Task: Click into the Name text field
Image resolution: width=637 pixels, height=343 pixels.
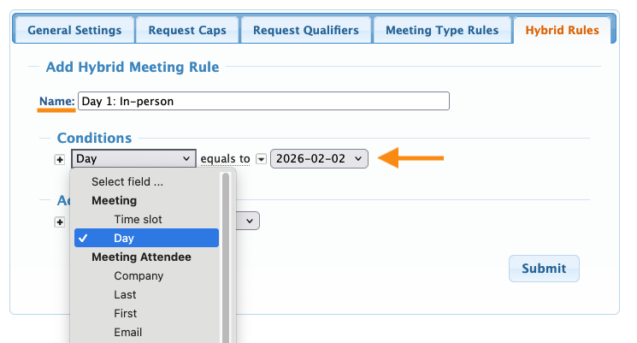Action: coord(263,101)
